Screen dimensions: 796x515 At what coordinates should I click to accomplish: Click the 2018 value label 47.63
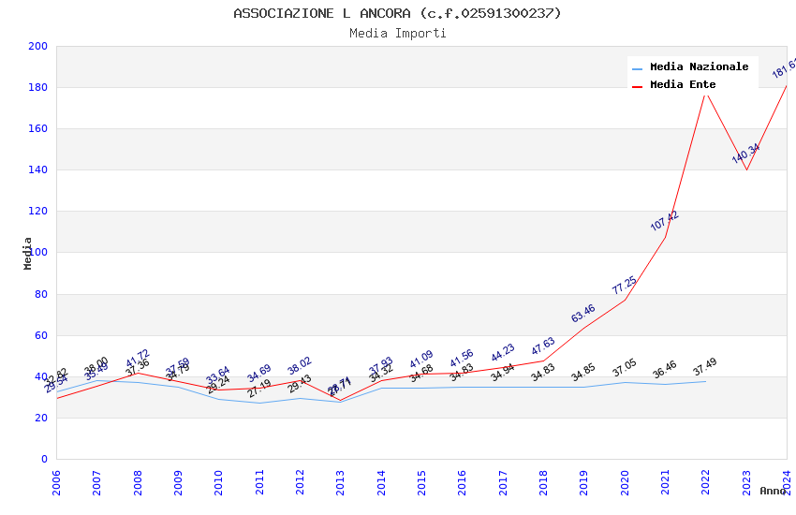point(543,346)
